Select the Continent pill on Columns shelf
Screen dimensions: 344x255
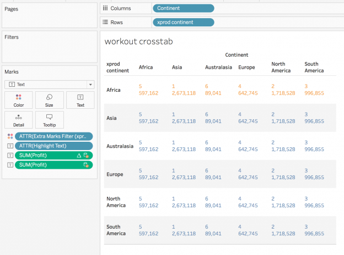[x=183, y=8]
